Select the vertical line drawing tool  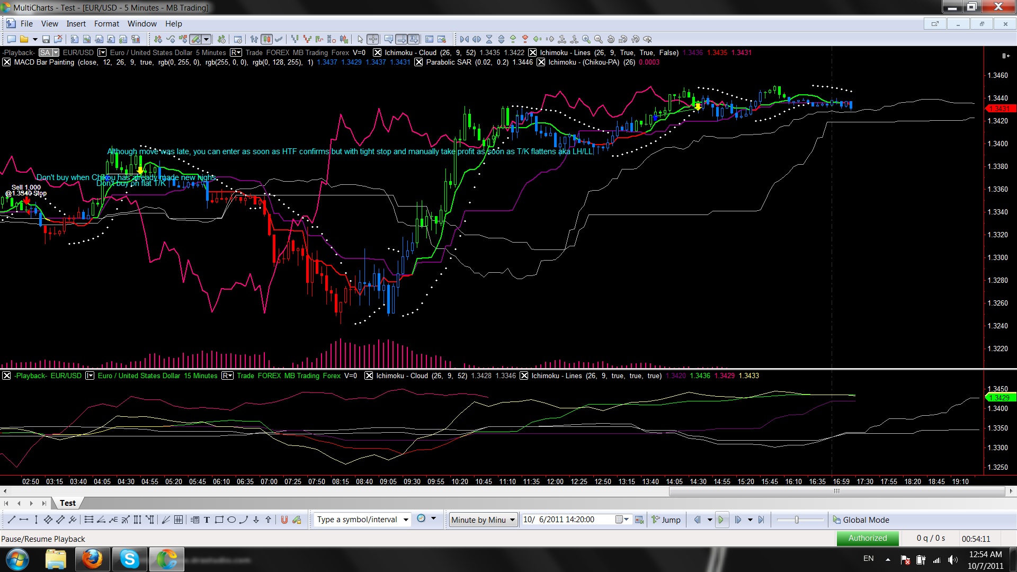(36, 520)
